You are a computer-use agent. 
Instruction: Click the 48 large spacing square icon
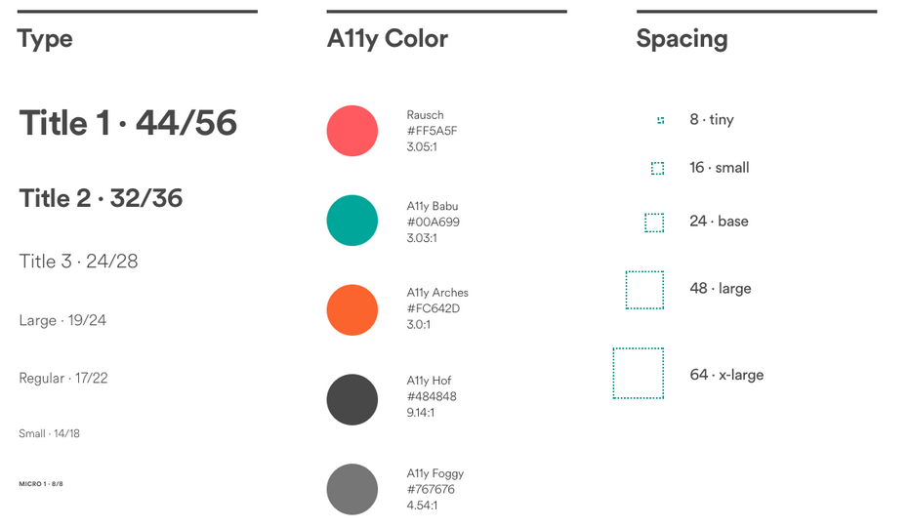point(644,290)
